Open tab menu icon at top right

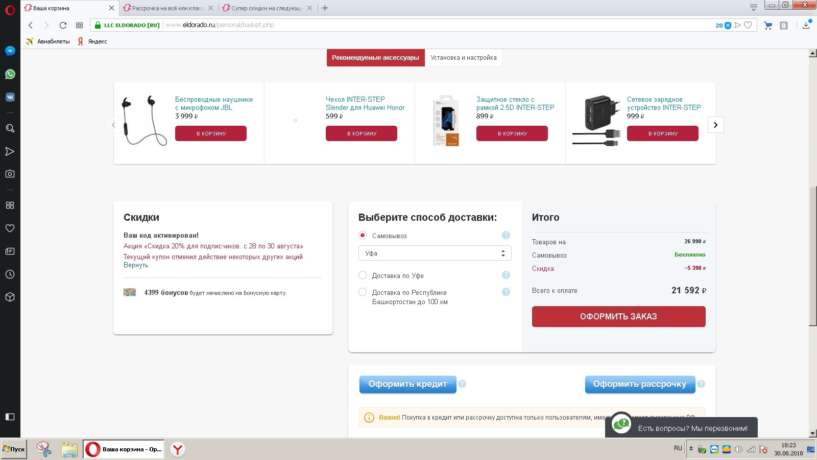[753, 8]
